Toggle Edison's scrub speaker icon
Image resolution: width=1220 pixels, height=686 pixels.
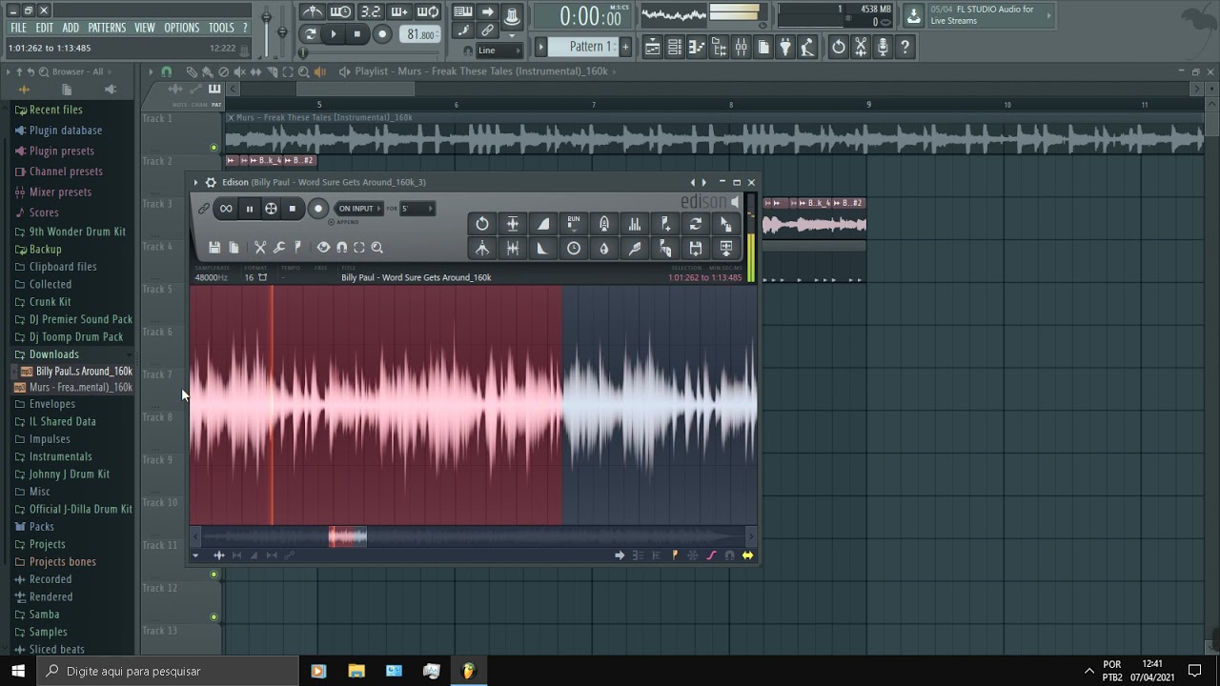click(735, 202)
